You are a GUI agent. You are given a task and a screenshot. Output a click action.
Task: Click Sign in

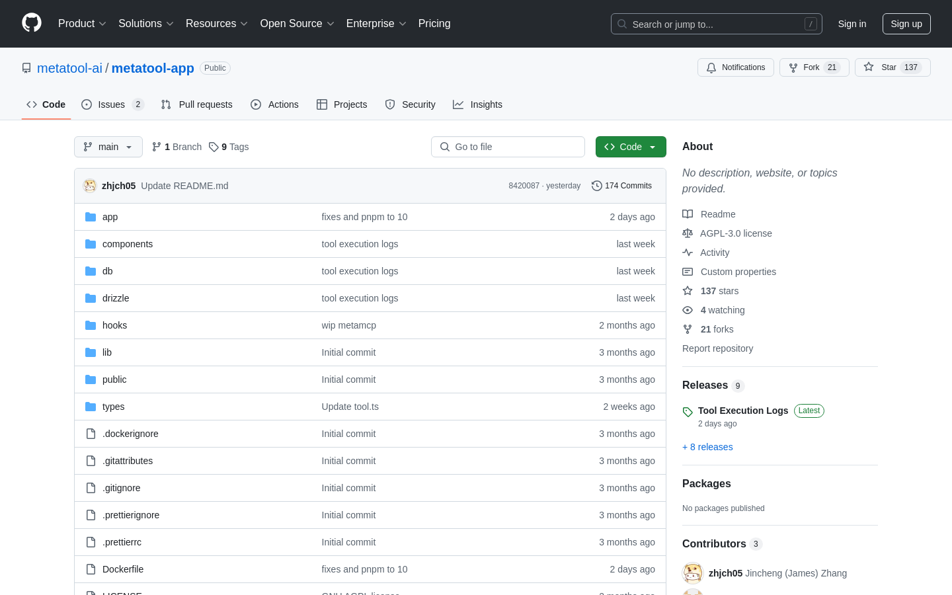pos(852,24)
